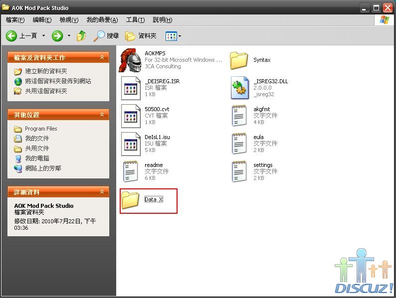
Task: Open the forward button history dropdown arrow
Action: pos(69,36)
